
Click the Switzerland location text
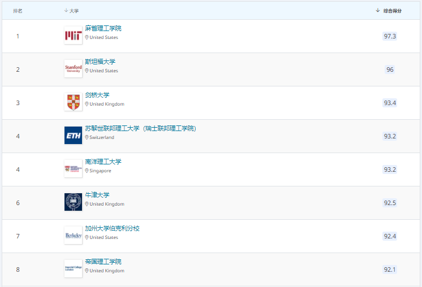point(102,137)
